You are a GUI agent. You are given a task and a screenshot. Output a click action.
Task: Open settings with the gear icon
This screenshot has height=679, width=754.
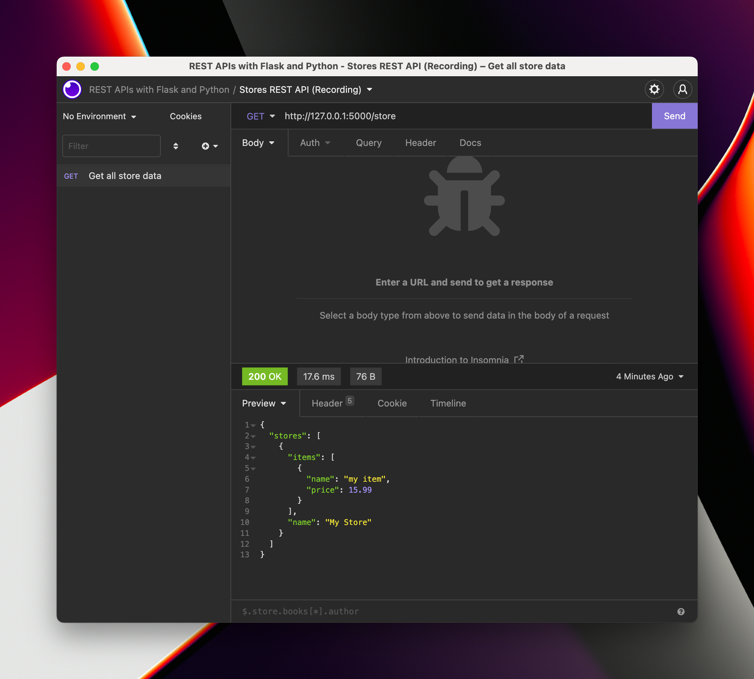pyautogui.click(x=654, y=90)
